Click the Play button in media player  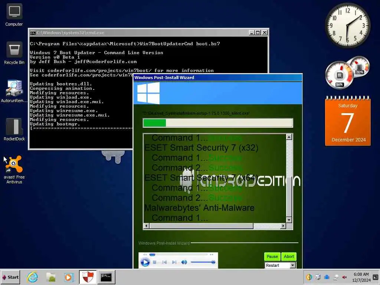click(145, 262)
